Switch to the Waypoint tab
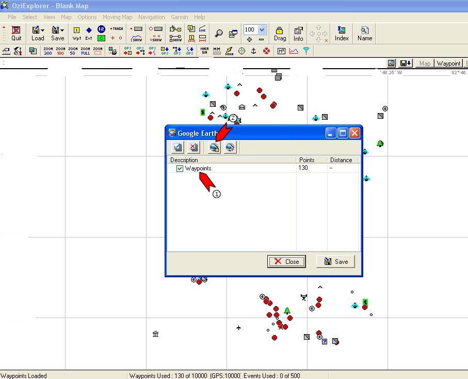The width and height of the screenshot is (468, 379). pos(448,64)
